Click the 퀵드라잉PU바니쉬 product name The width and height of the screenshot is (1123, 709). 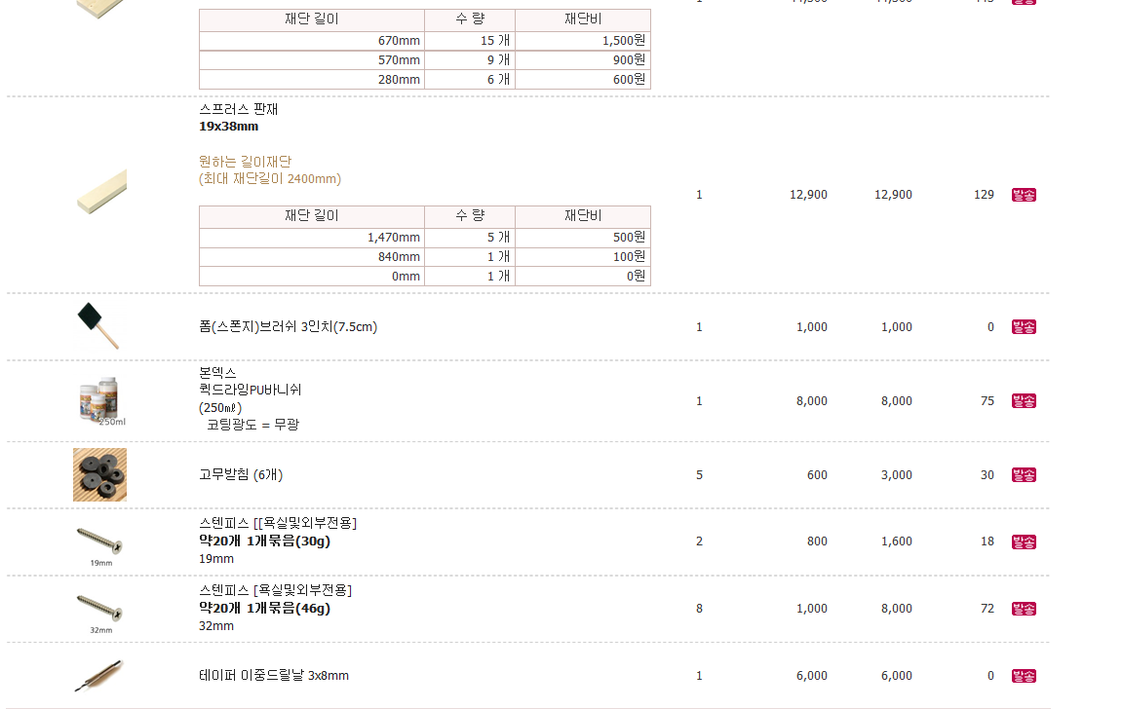pyautogui.click(x=250, y=390)
